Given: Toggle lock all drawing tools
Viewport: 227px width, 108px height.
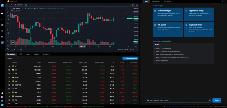Looking at the screenshot, I should [x=8, y=49].
